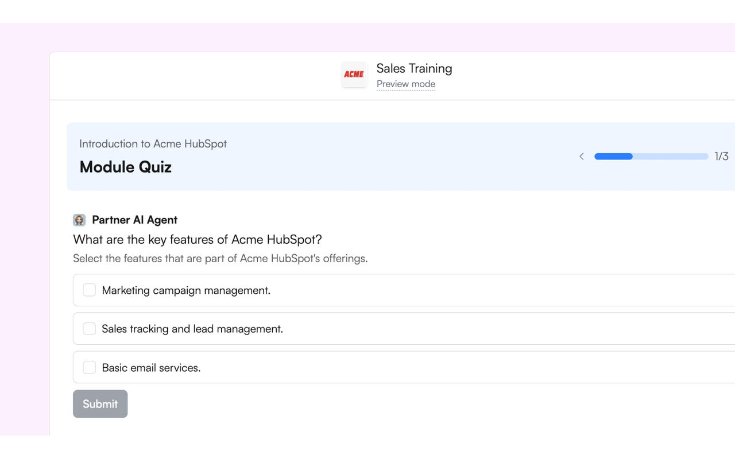Image resolution: width=735 pixels, height=459 pixels.
Task: Select the Sales tracking and lead management label
Action: click(x=192, y=329)
